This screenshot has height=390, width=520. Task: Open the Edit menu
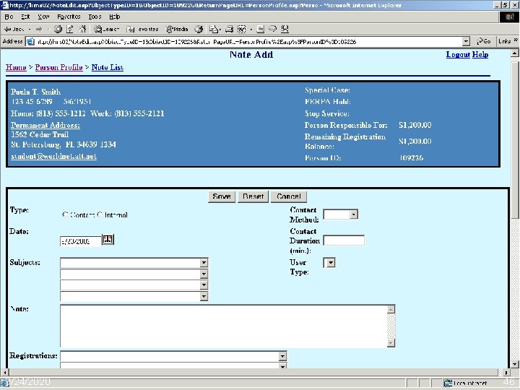(25, 17)
